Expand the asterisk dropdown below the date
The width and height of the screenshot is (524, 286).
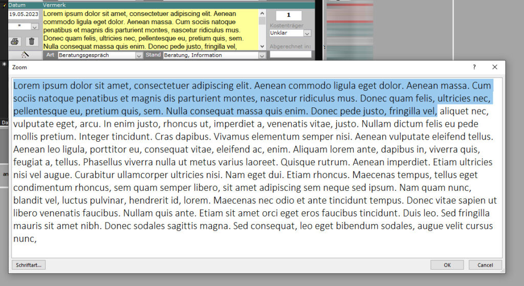34,27
